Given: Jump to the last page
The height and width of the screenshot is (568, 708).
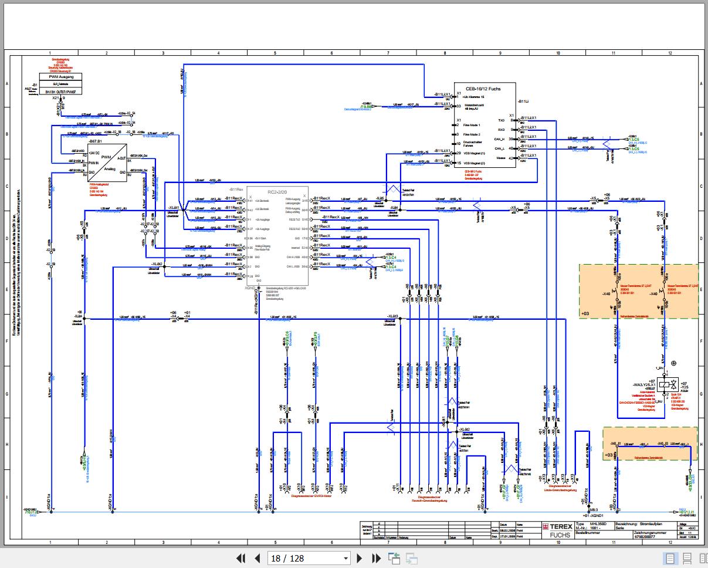Looking at the screenshot, I should click(377, 558).
